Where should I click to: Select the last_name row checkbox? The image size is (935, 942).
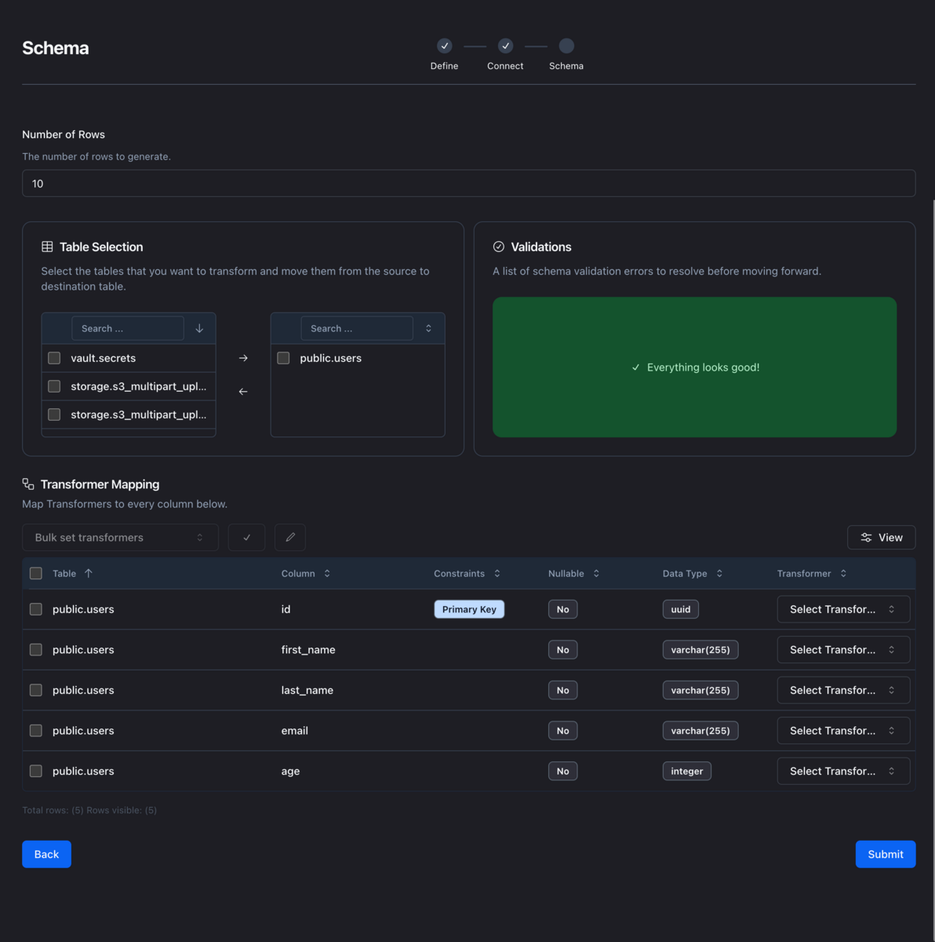[x=36, y=690]
